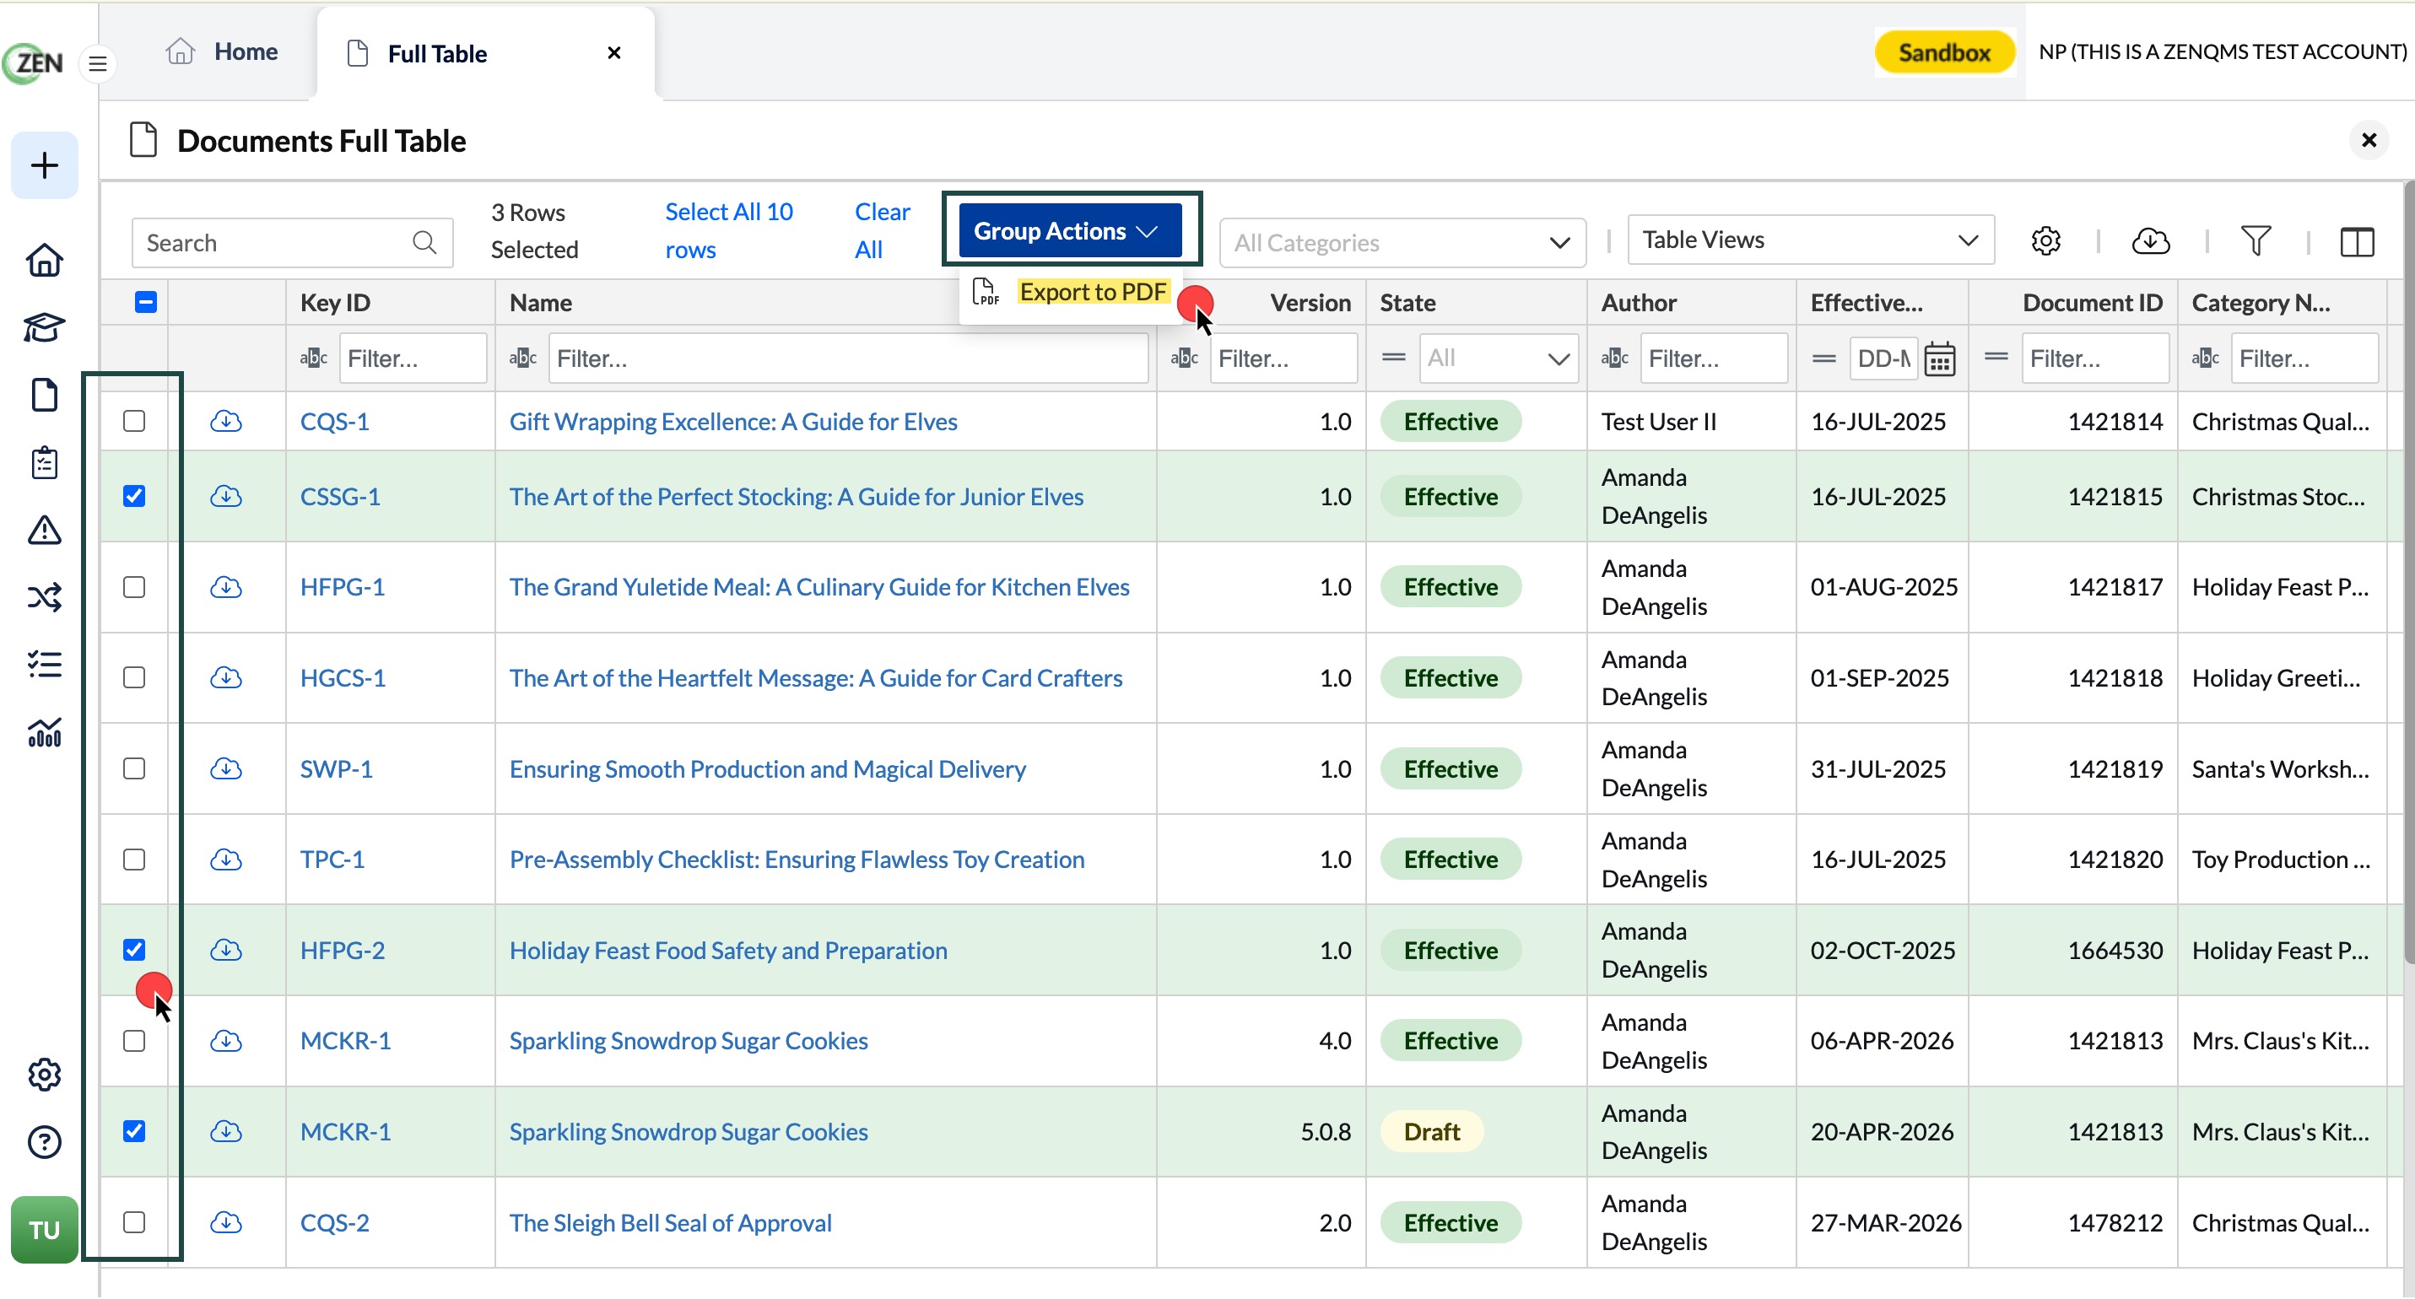Image resolution: width=2415 pixels, height=1299 pixels.
Task: Sort by the State column header
Action: click(x=1407, y=303)
